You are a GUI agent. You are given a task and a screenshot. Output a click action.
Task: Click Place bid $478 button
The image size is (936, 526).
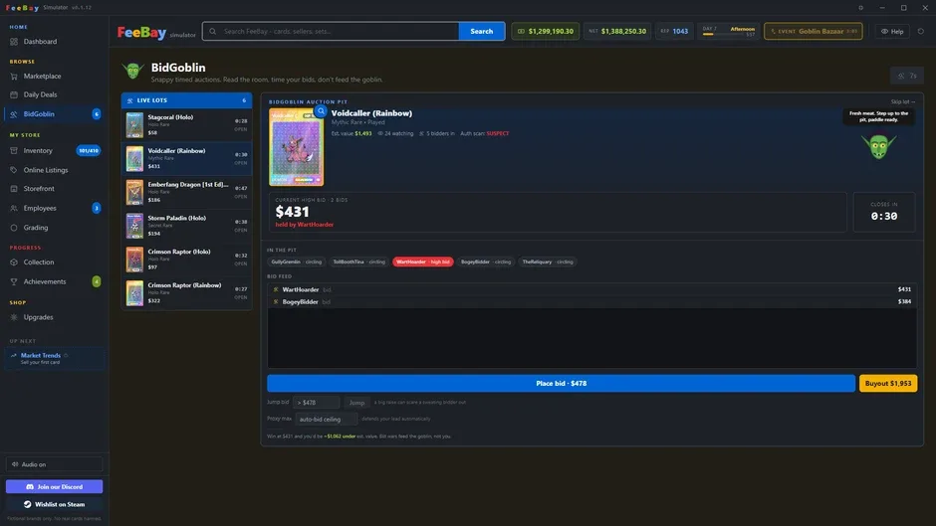click(x=562, y=384)
